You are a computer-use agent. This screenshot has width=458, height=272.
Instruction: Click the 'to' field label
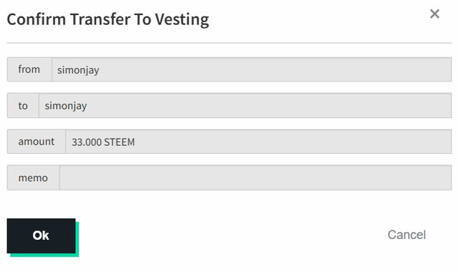click(x=23, y=105)
